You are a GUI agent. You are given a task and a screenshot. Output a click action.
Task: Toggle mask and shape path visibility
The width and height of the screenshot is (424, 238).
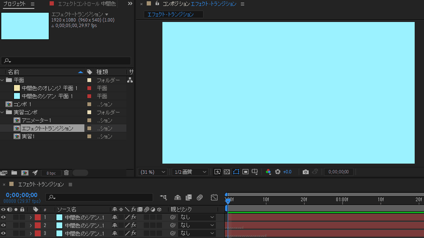point(236,172)
